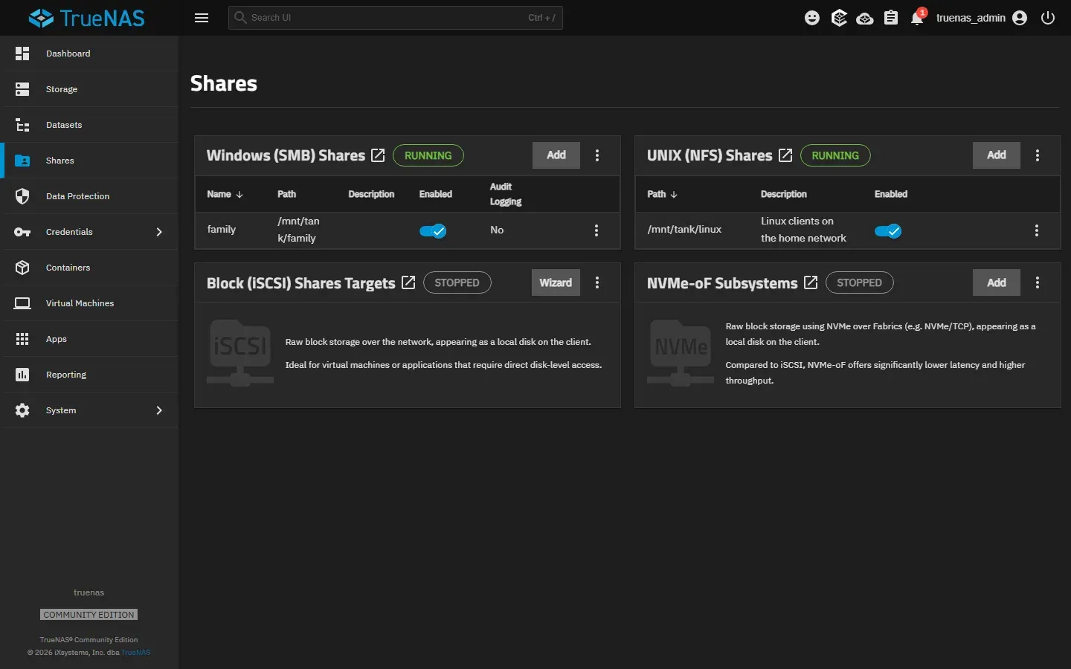Screen dimensions: 1071x669
Task: Open UNIX (NFS) Shares external link icon
Action: [x=785, y=155]
